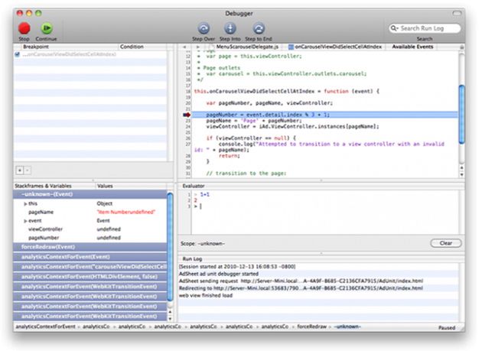Viewport: 482px width, 351px height.
Task: Select analyticsContextForEvent(HTMLDivElement, false) frame
Action: [90, 277]
